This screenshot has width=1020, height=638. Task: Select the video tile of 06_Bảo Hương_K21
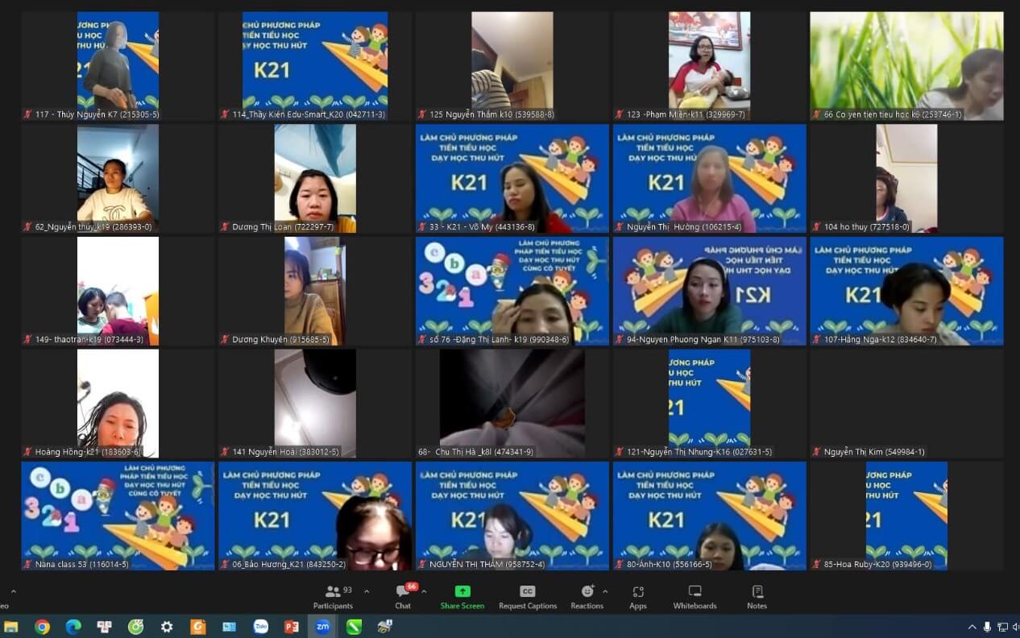pos(315,516)
